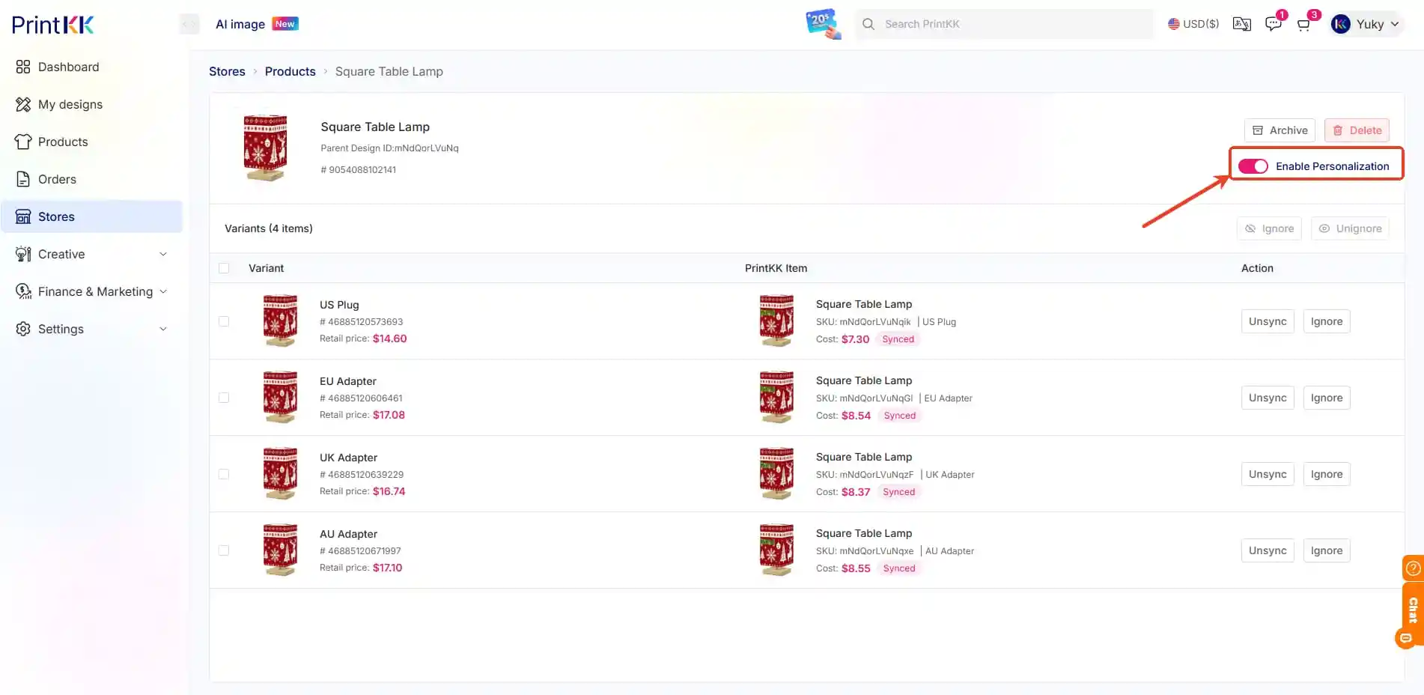Open the AI image menu item
The height and width of the screenshot is (695, 1424).
(x=240, y=23)
